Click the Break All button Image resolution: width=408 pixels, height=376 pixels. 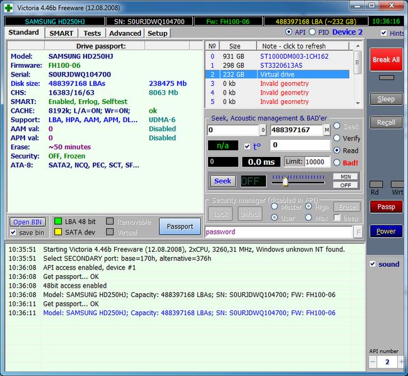click(386, 60)
